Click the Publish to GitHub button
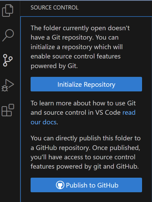152x202 pixels. coord(86,185)
